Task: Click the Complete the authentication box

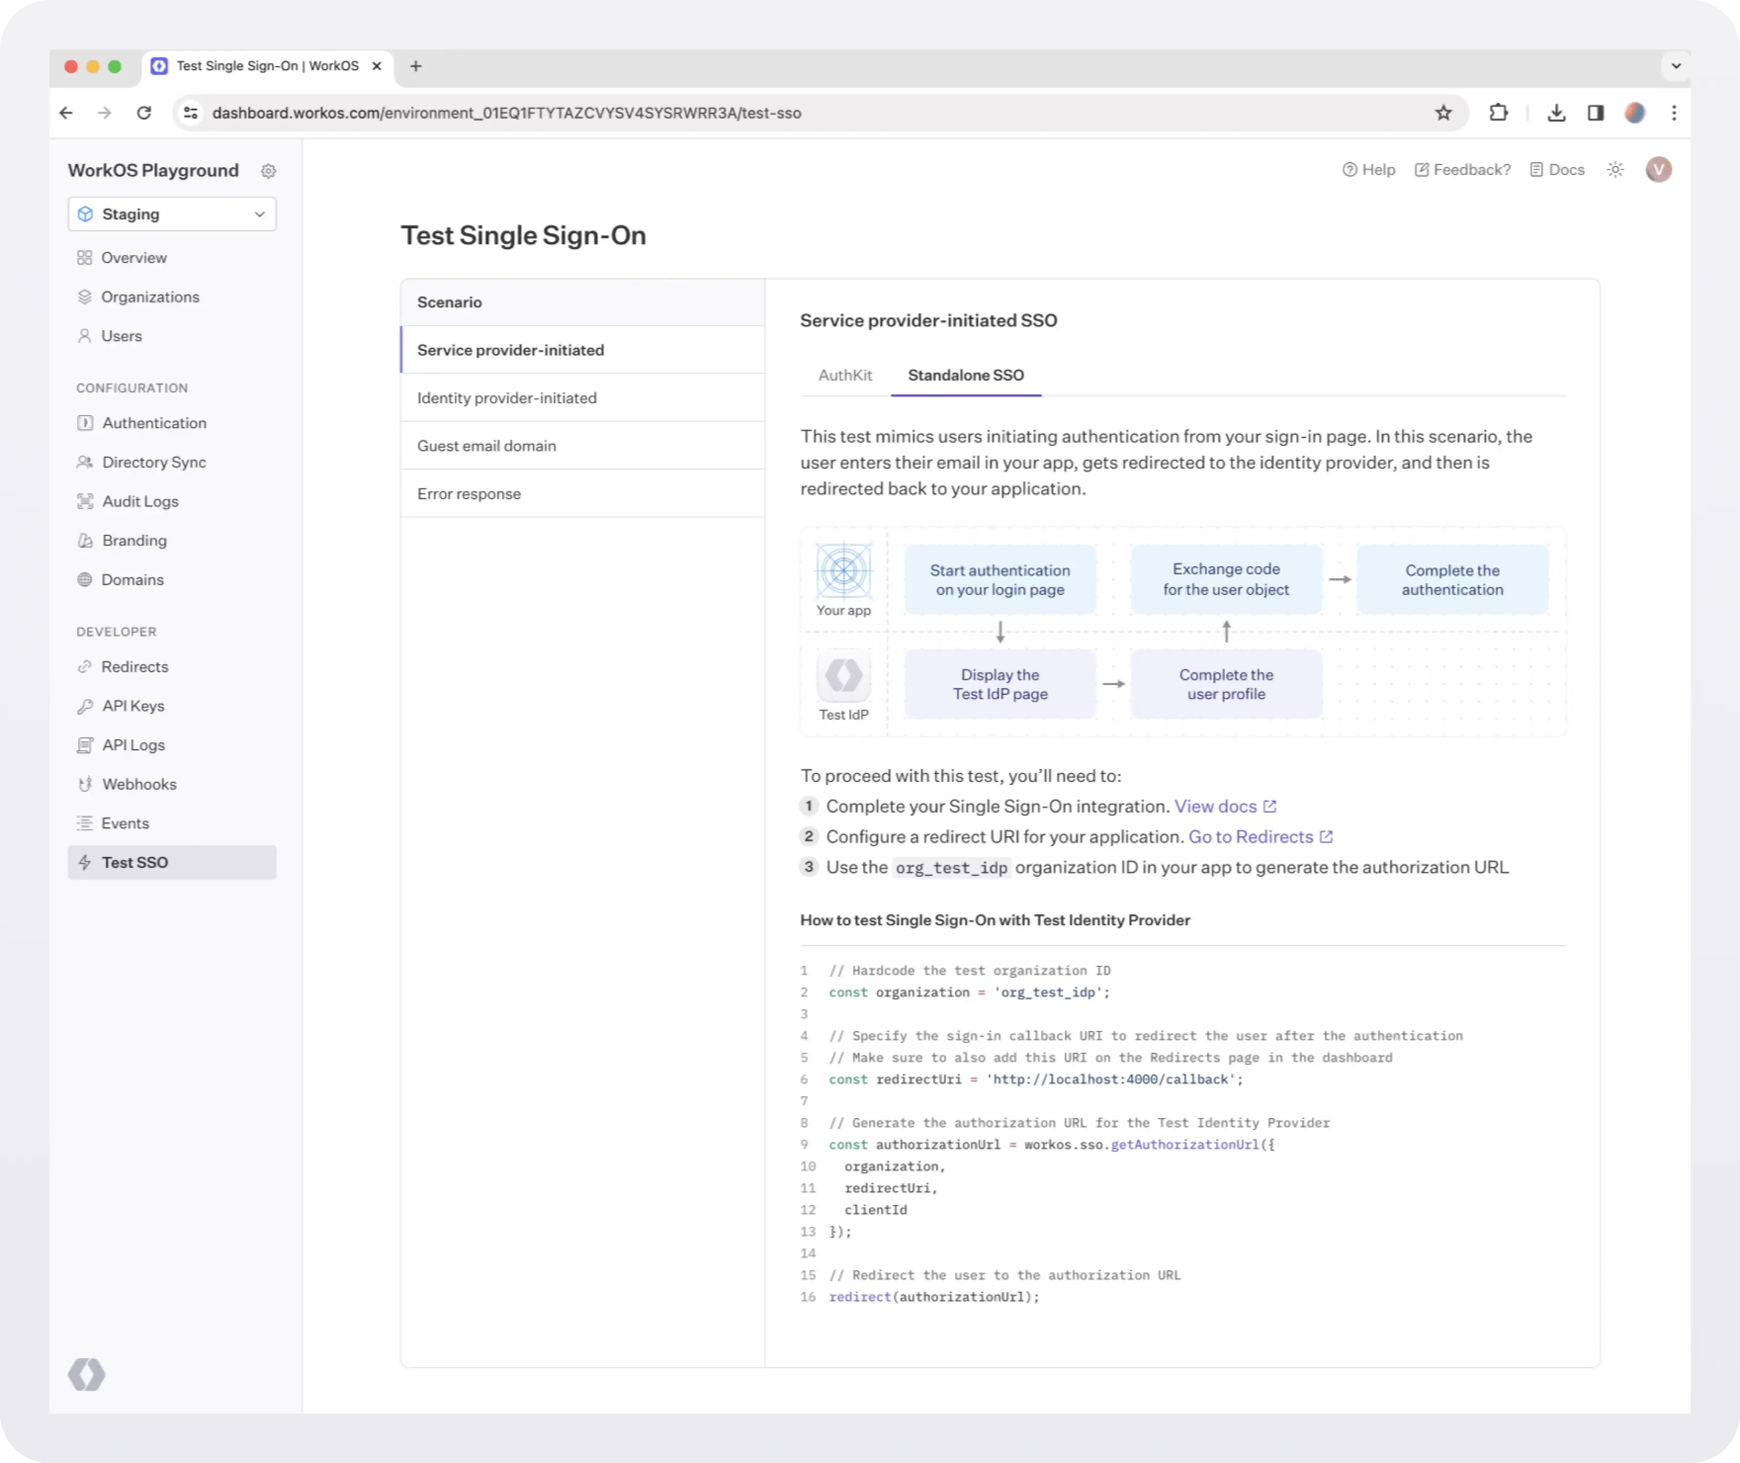Action: click(1452, 580)
